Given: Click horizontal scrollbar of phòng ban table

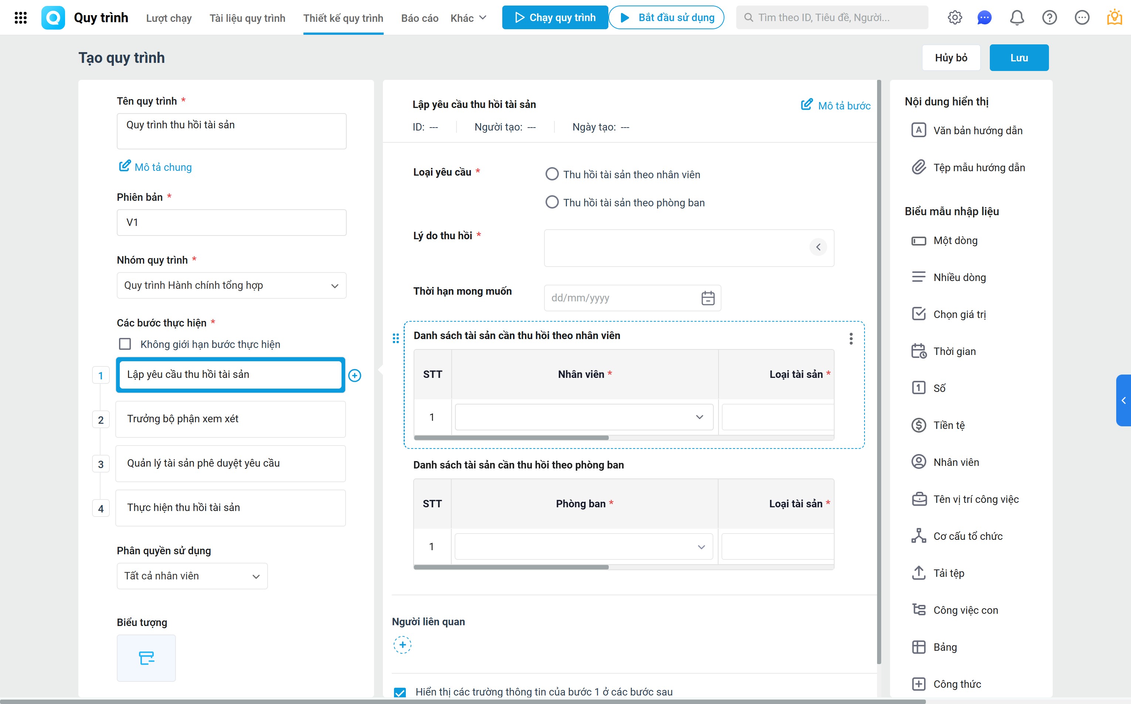Looking at the screenshot, I should tap(511, 567).
